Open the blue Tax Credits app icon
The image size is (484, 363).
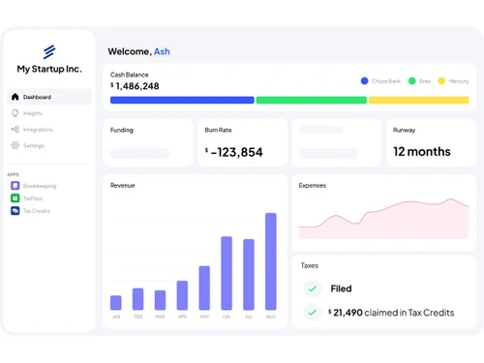15,211
